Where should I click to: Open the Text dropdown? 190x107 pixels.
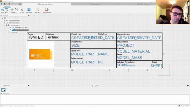[22, 12]
